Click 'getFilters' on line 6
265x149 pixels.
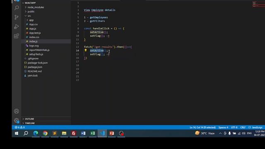pyautogui.click(x=97, y=21)
